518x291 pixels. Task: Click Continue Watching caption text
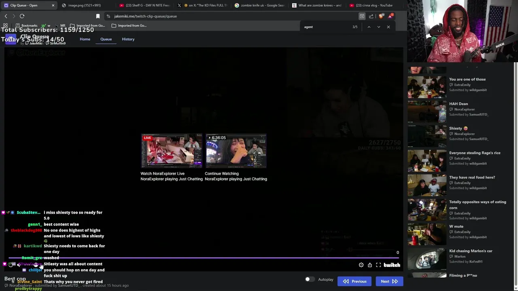click(x=222, y=173)
